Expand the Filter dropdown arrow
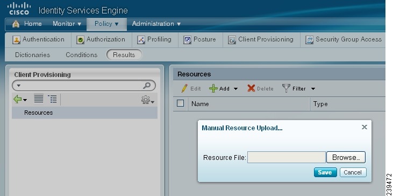 coord(313,89)
